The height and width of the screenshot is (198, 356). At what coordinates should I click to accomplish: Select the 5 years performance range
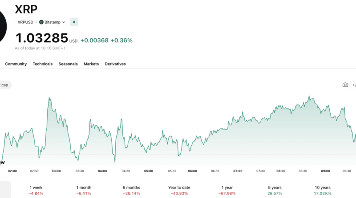275,190
